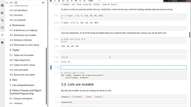191x107 pixels.
Task: Toggle markdown display in contents panel
Action: (x=11, y=3)
